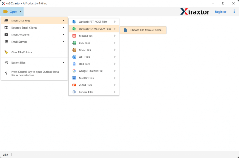The height and width of the screenshot is (158, 239).
Task: Maximize the Xtraxtor window
Action: coord(223,3)
